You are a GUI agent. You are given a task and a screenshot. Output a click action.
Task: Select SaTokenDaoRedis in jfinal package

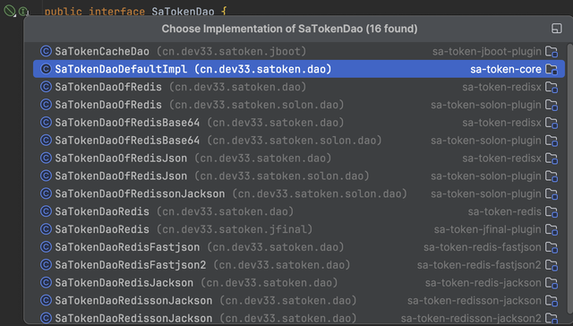[299, 229]
